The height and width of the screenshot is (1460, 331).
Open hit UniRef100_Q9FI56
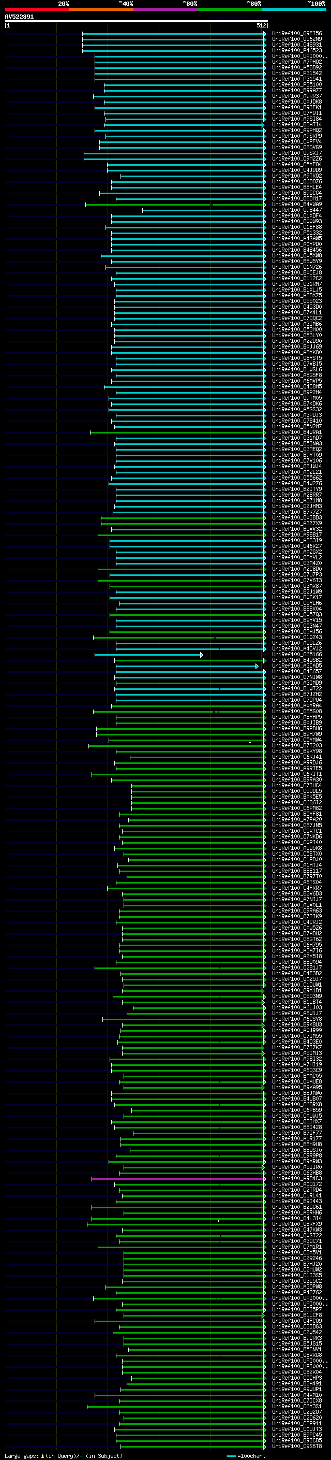[x=296, y=34]
